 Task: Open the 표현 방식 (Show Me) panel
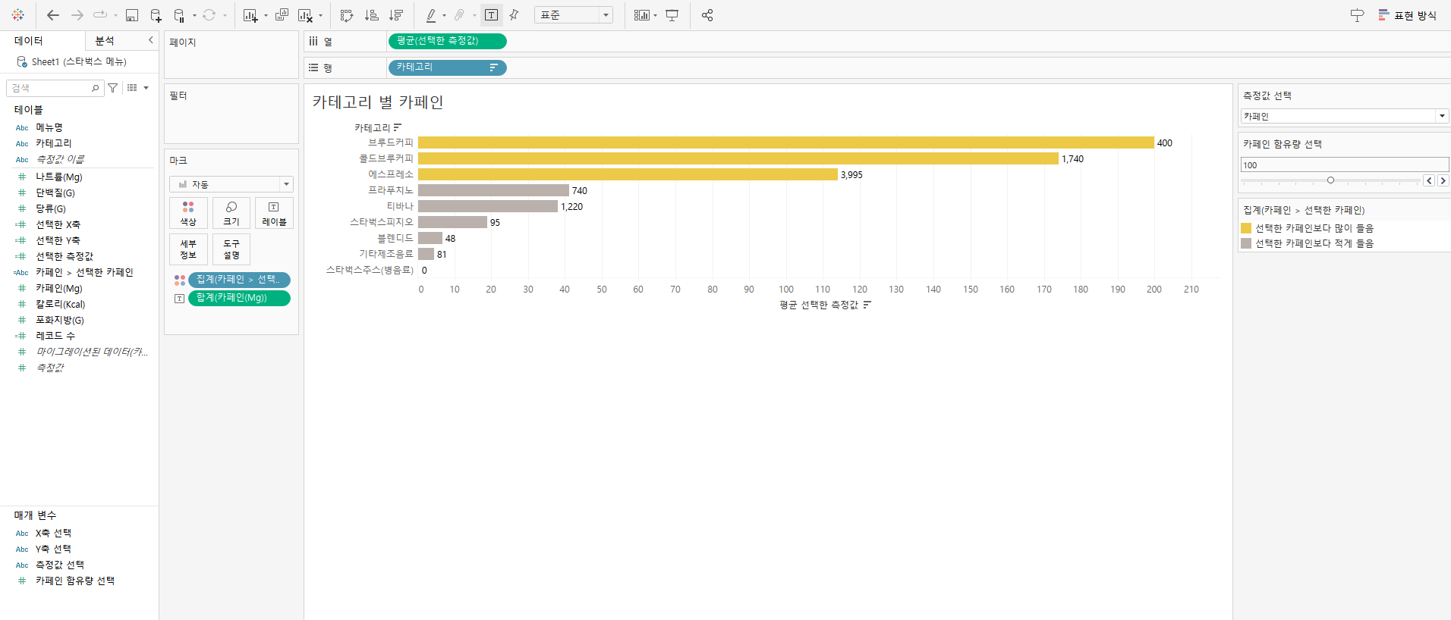(x=1408, y=15)
